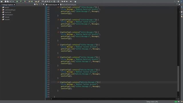Screen dimensions: 183x103
Task: Select the ServerSystem project
Action: (9, 15)
